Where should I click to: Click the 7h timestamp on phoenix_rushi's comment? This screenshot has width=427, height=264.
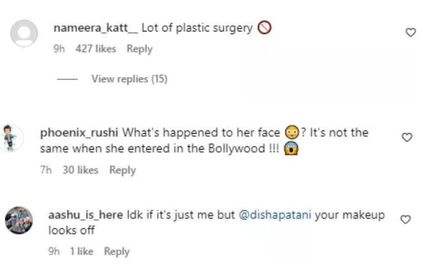click(x=46, y=169)
